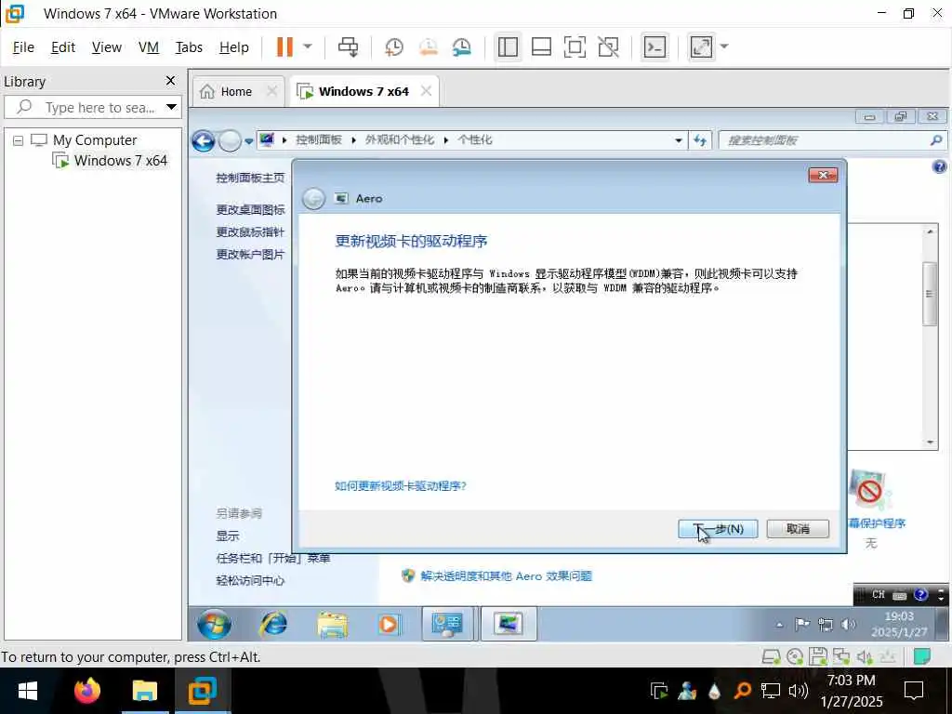Open Control Panel help icon
The height and width of the screenshot is (714, 952).
(939, 166)
